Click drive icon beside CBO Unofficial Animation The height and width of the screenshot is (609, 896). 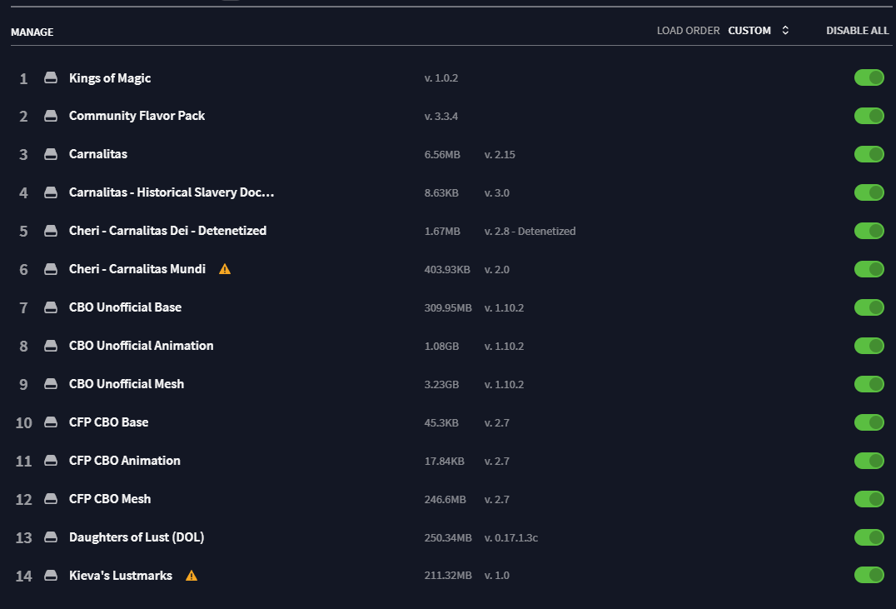(x=51, y=346)
